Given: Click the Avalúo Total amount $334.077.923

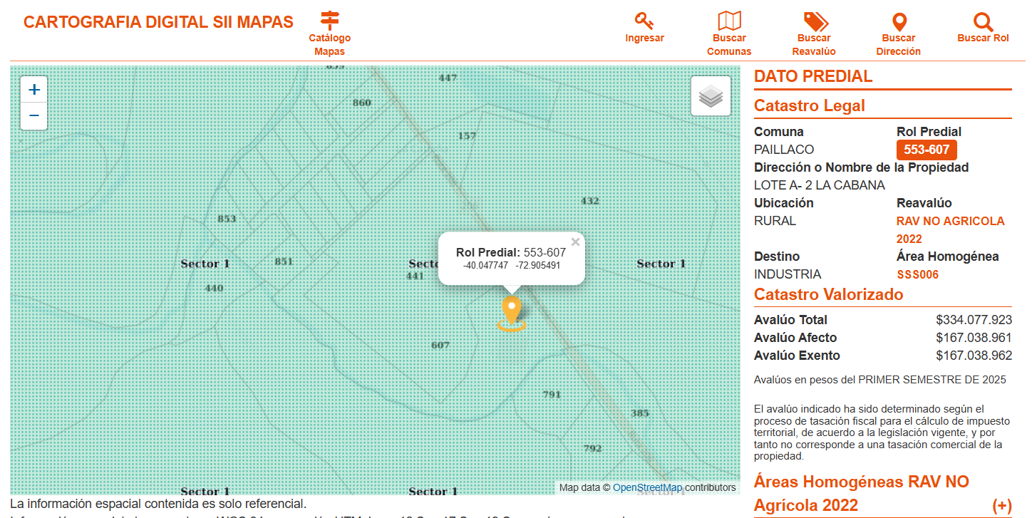Looking at the screenshot, I should (x=974, y=320).
